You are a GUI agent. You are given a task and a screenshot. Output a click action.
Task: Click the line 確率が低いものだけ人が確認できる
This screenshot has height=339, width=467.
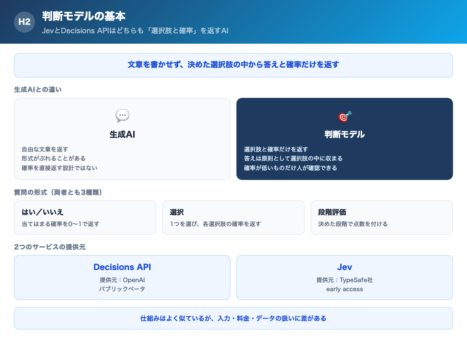coord(291,168)
